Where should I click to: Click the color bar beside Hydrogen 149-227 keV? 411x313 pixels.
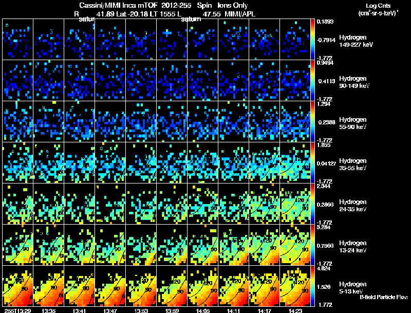point(312,40)
